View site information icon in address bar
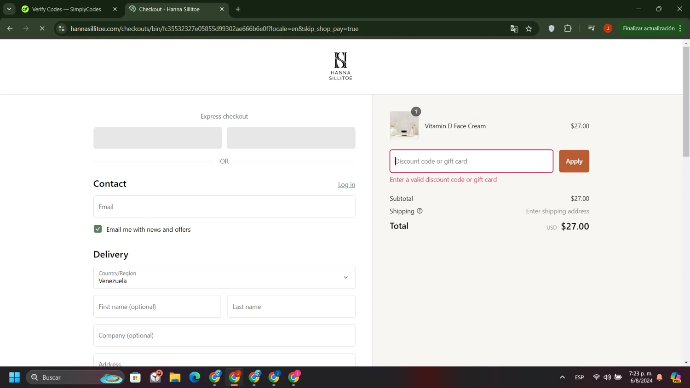 coord(62,29)
